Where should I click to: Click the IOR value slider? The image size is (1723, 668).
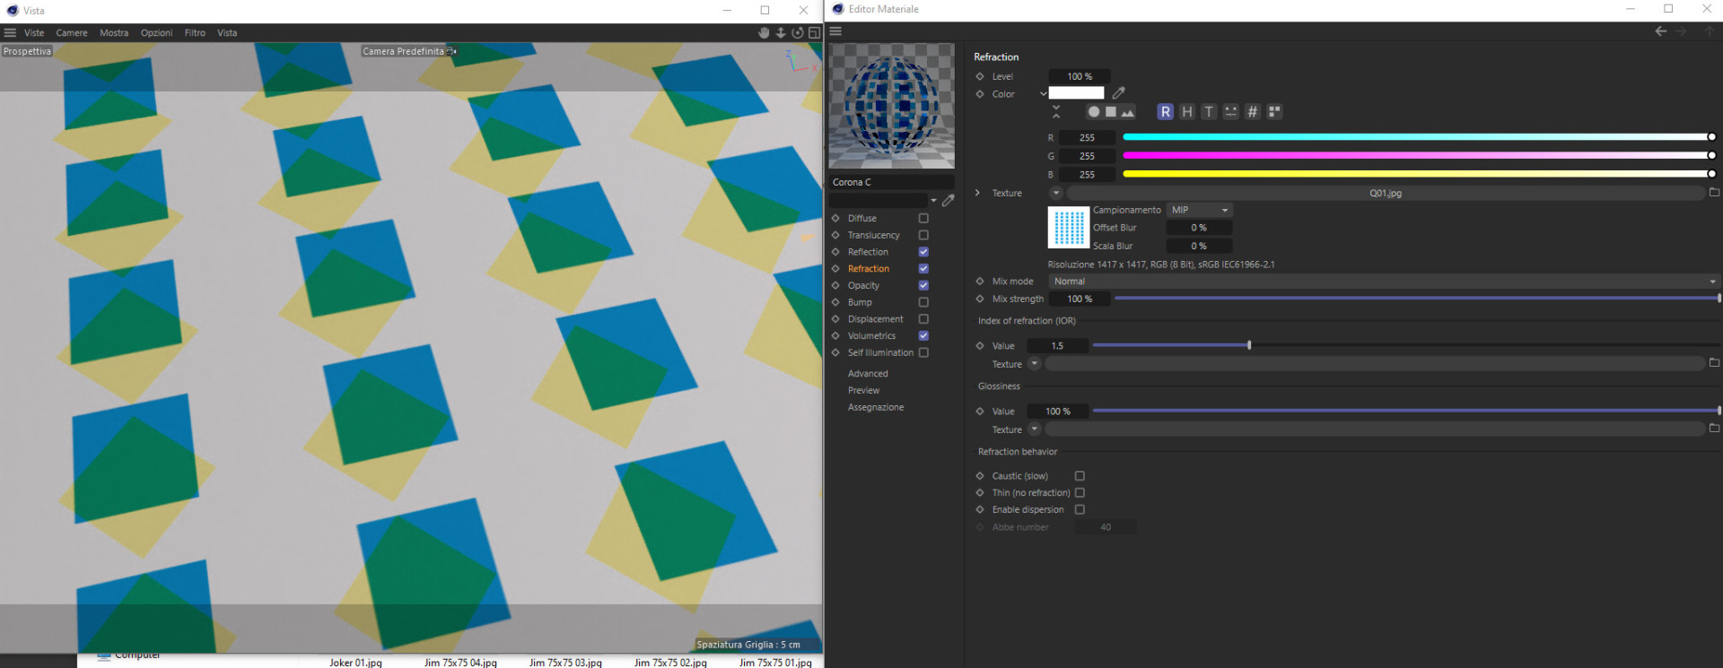1405,345
